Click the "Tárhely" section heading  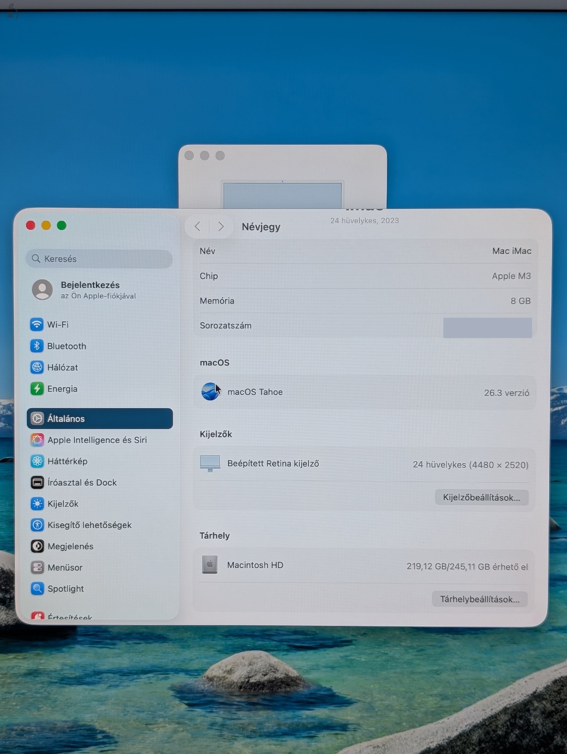pos(214,536)
